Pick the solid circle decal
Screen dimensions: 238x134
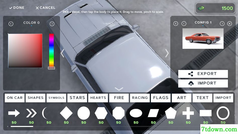(84, 113)
